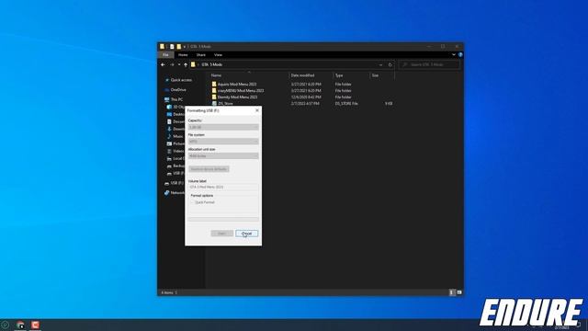Viewport: 588px width, 331px height.
Task: Open the Allocation unit size dropdown
Action: [x=223, y=155]
